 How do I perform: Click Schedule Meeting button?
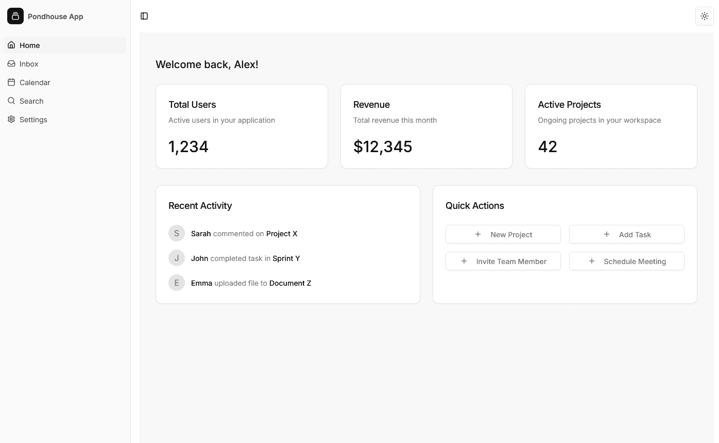pos(626,261)
